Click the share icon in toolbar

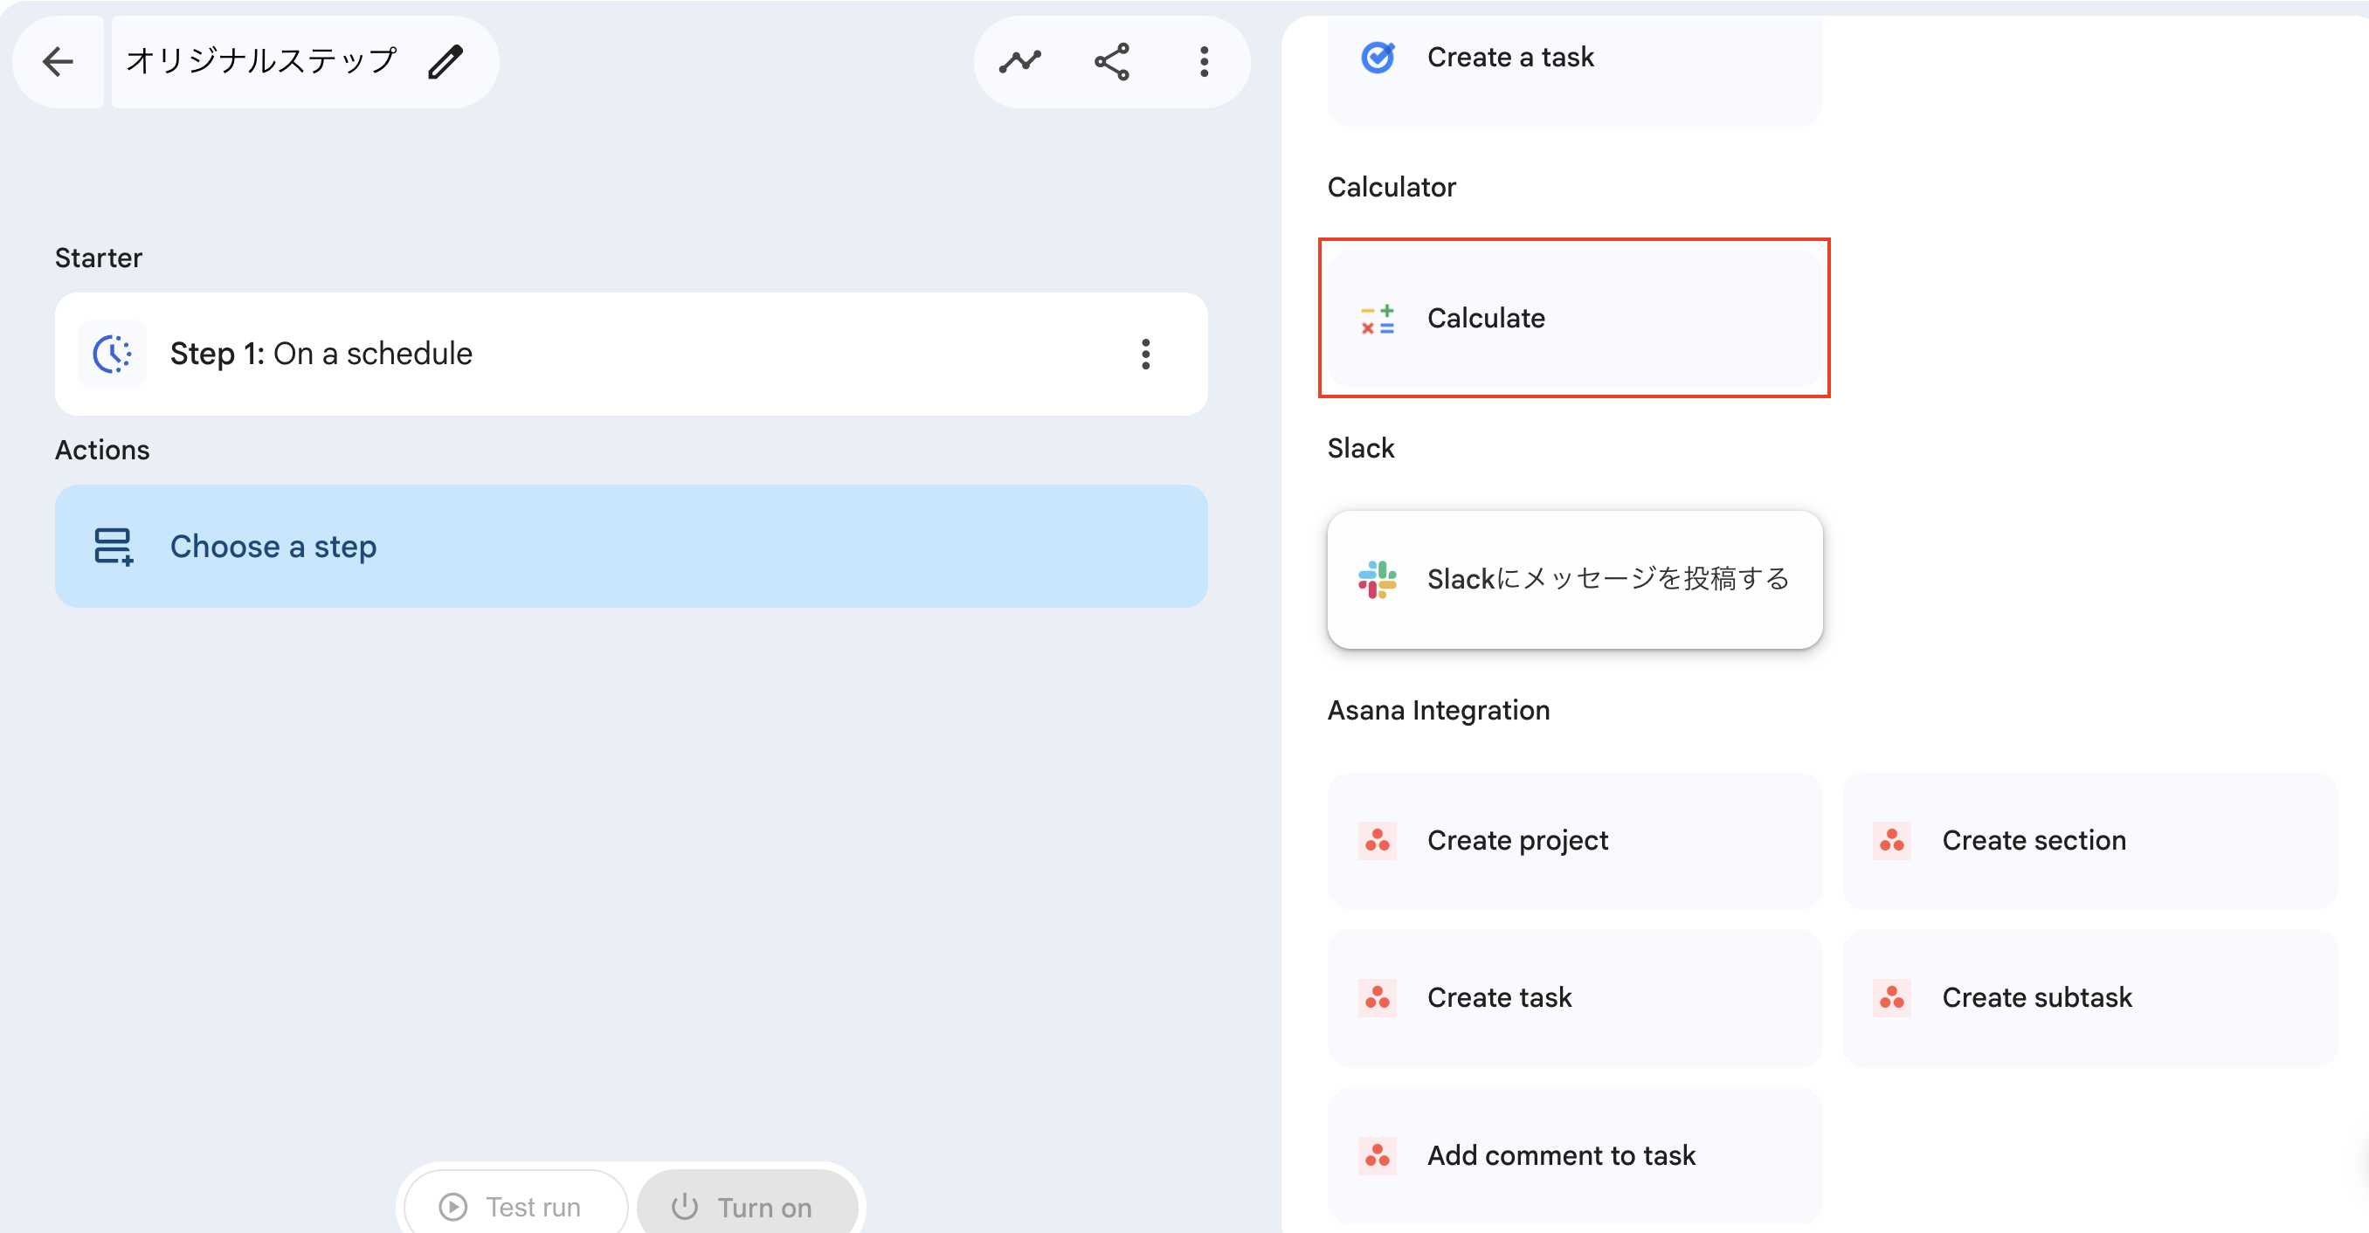[1112, 62]
